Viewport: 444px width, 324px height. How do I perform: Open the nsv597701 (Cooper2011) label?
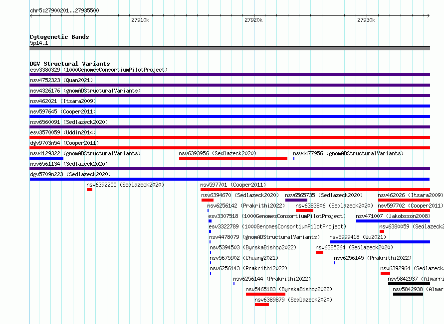click(233, 185)
